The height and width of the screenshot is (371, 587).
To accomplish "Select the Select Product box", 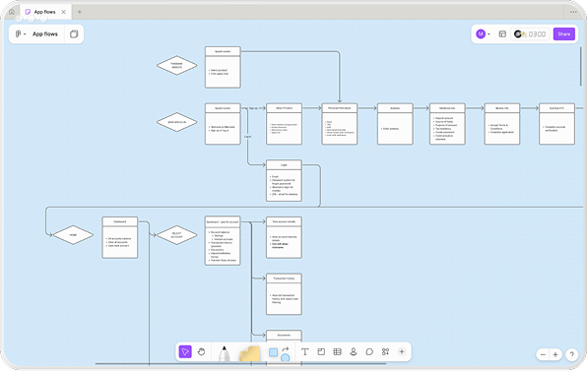I will [x=284, y=124].
